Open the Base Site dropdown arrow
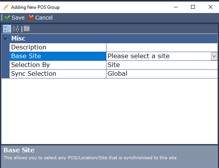 tap(214, 56)
